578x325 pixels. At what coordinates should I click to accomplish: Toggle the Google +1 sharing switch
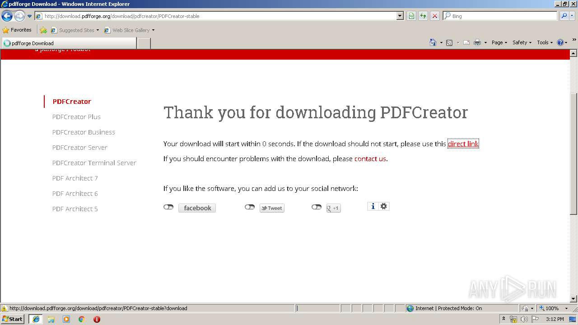(317, 207)
